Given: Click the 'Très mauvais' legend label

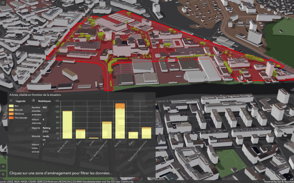Looking at the screenshot, I should point(21,118).
